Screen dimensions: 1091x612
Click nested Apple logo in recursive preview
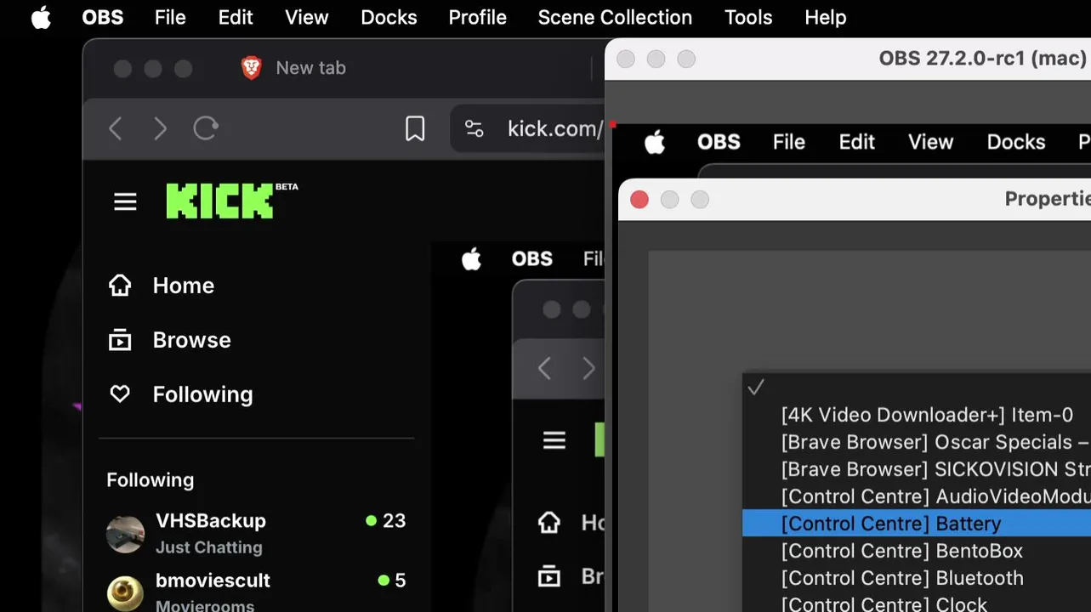(472, 259)
